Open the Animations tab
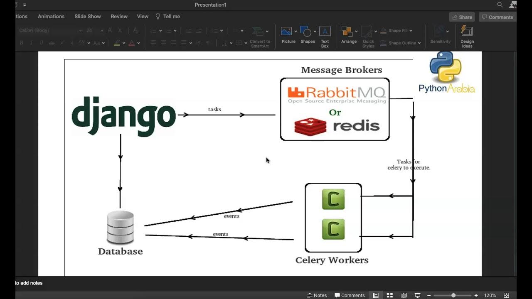 coord(51,17)
